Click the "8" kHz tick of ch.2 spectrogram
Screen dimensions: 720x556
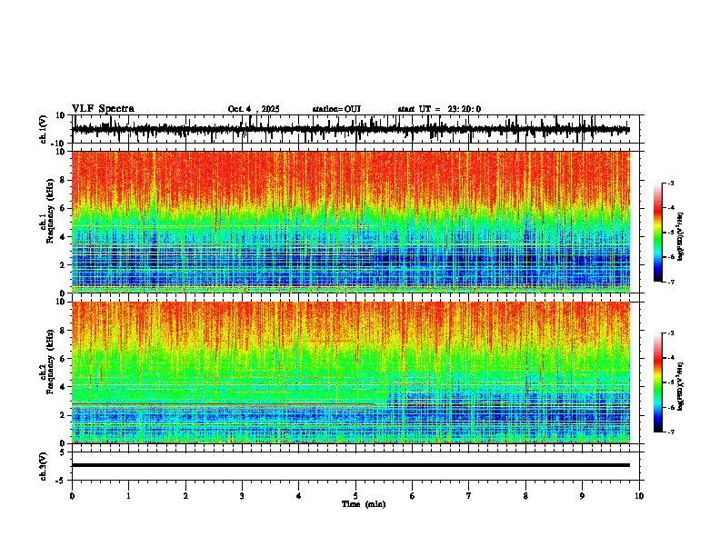[x=64, y=331]
